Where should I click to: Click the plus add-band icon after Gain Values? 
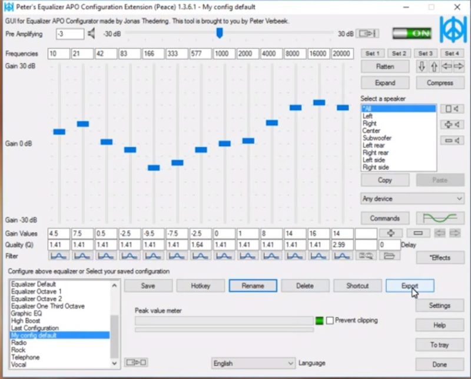[390, 233]
